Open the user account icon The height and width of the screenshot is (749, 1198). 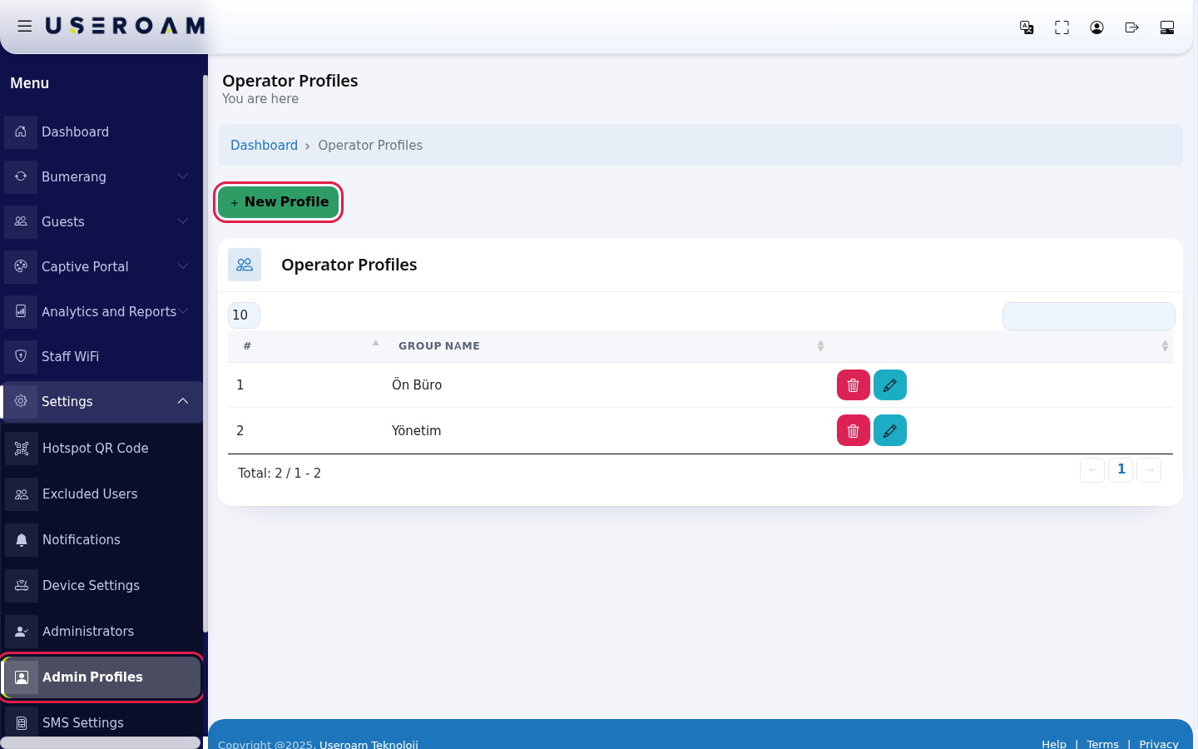(x=1097, y=27)
